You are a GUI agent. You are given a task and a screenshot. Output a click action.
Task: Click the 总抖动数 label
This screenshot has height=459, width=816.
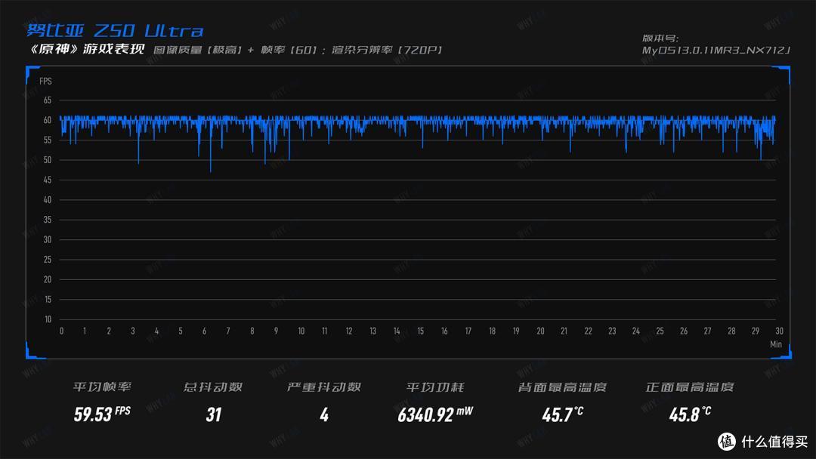(213, 387)
